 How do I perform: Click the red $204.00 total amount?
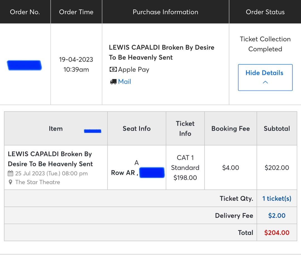[276, 232]
